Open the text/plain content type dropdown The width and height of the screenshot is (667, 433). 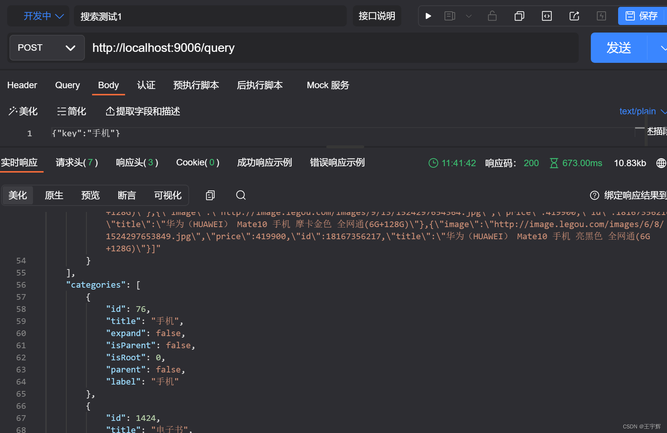(x=642, y=111)
